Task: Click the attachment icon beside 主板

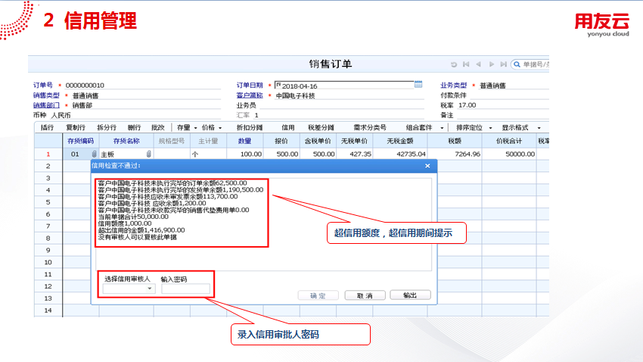Action: click(149, 154)
